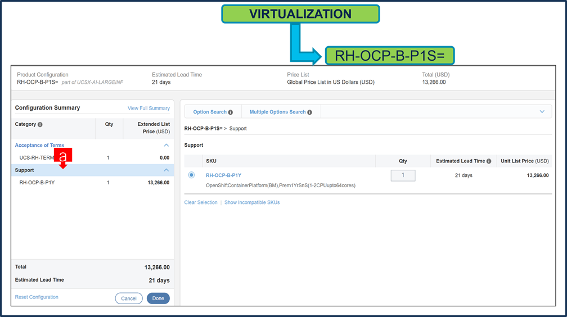Click Clear Selection link
The width and height of the screenshot is (567, 317).
coord(201,202)
